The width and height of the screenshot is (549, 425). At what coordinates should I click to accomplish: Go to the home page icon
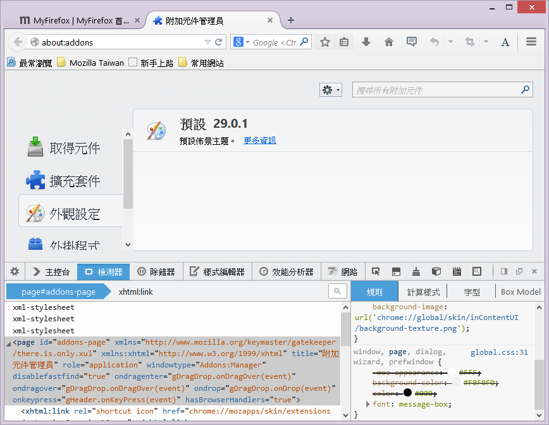click(389, 42)
